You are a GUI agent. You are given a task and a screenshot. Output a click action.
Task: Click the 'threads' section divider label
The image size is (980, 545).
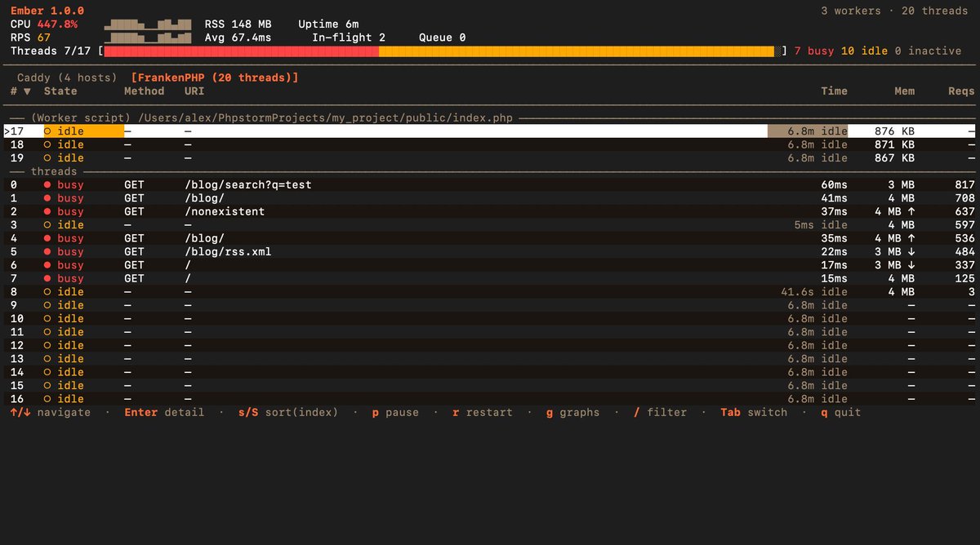(x=54, y=171)
